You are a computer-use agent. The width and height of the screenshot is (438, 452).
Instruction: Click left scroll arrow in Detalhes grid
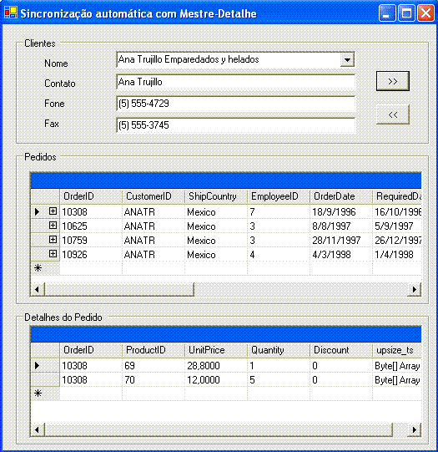click(38, 429)
